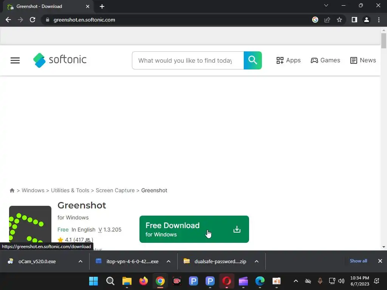This screenshot has width=387, height=290.
Task: Open the Windows Start menu
Action: [x=94, y=281]
